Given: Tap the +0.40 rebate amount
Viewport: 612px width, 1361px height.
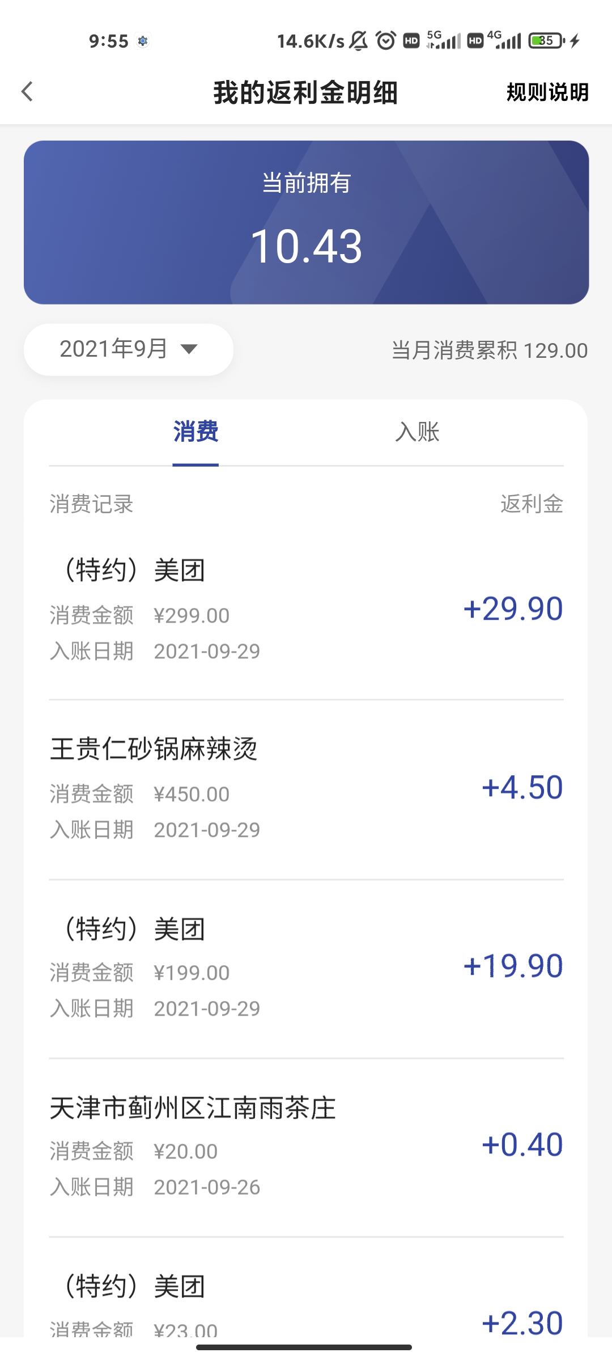Looking at the screenshot, I should (522, 1145).
